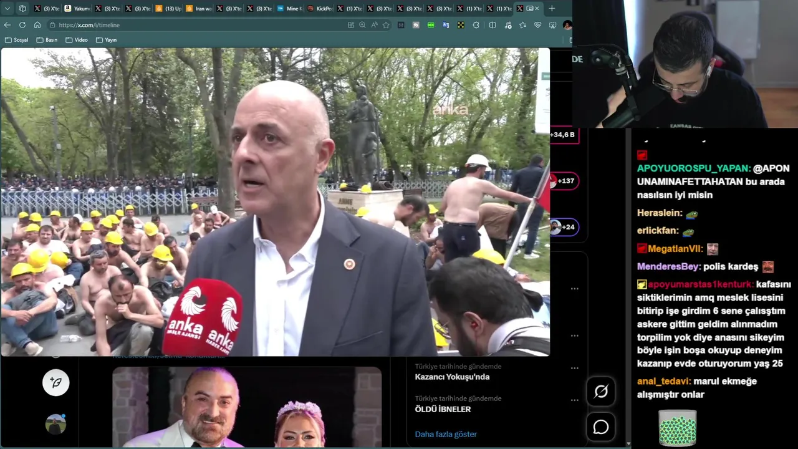Screen dimensions: 798x449
Task: Open the account avatar in X sidebar
Action: pyautogui.click(x=55, y=424)
